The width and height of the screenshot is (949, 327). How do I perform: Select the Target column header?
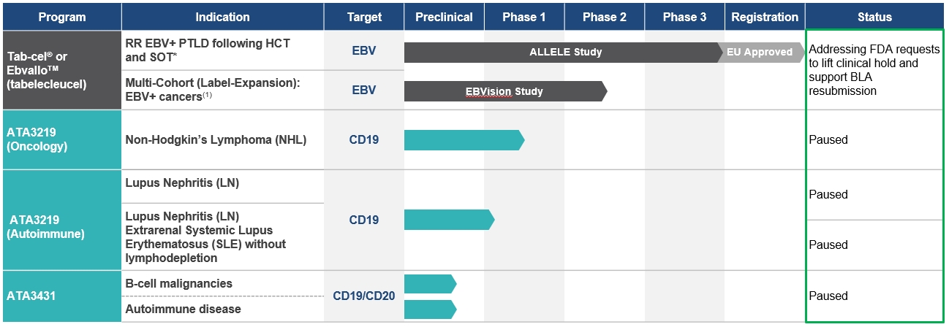pyautogui.click(x=363, y=17)
